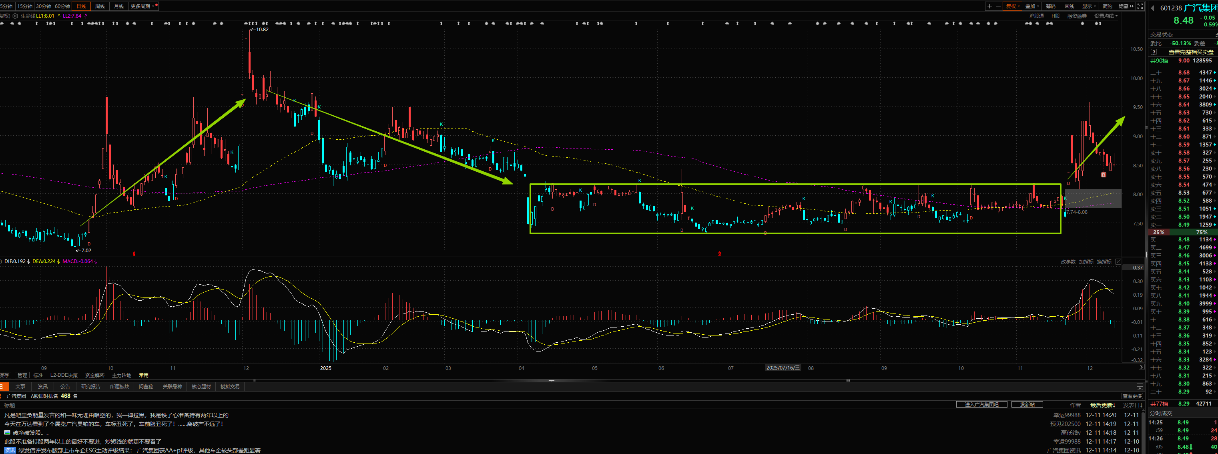The image size is (1218, 454).
Task: Open the 复权 adjustment dropdown
Action: point(1013,6)
